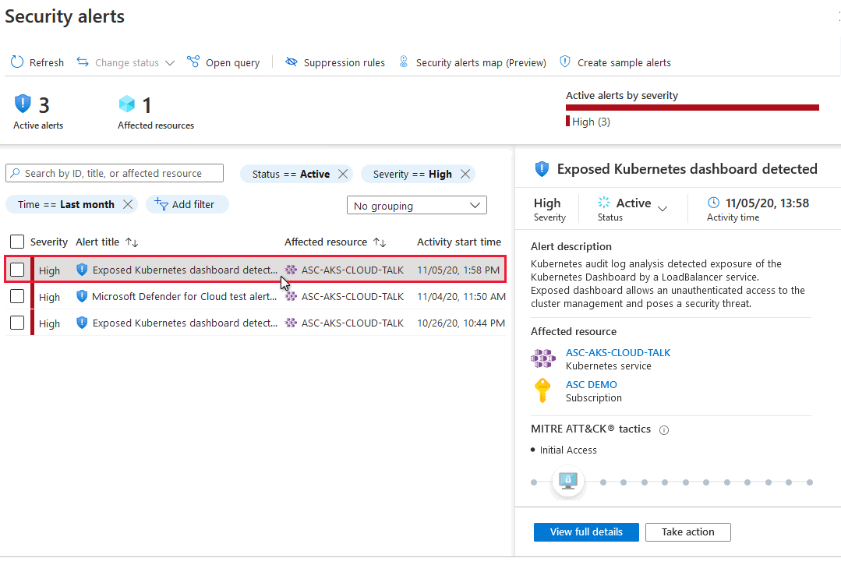841x565 pixels.
Task: Sort by Alert title arrows
Action: coord(132,242)
